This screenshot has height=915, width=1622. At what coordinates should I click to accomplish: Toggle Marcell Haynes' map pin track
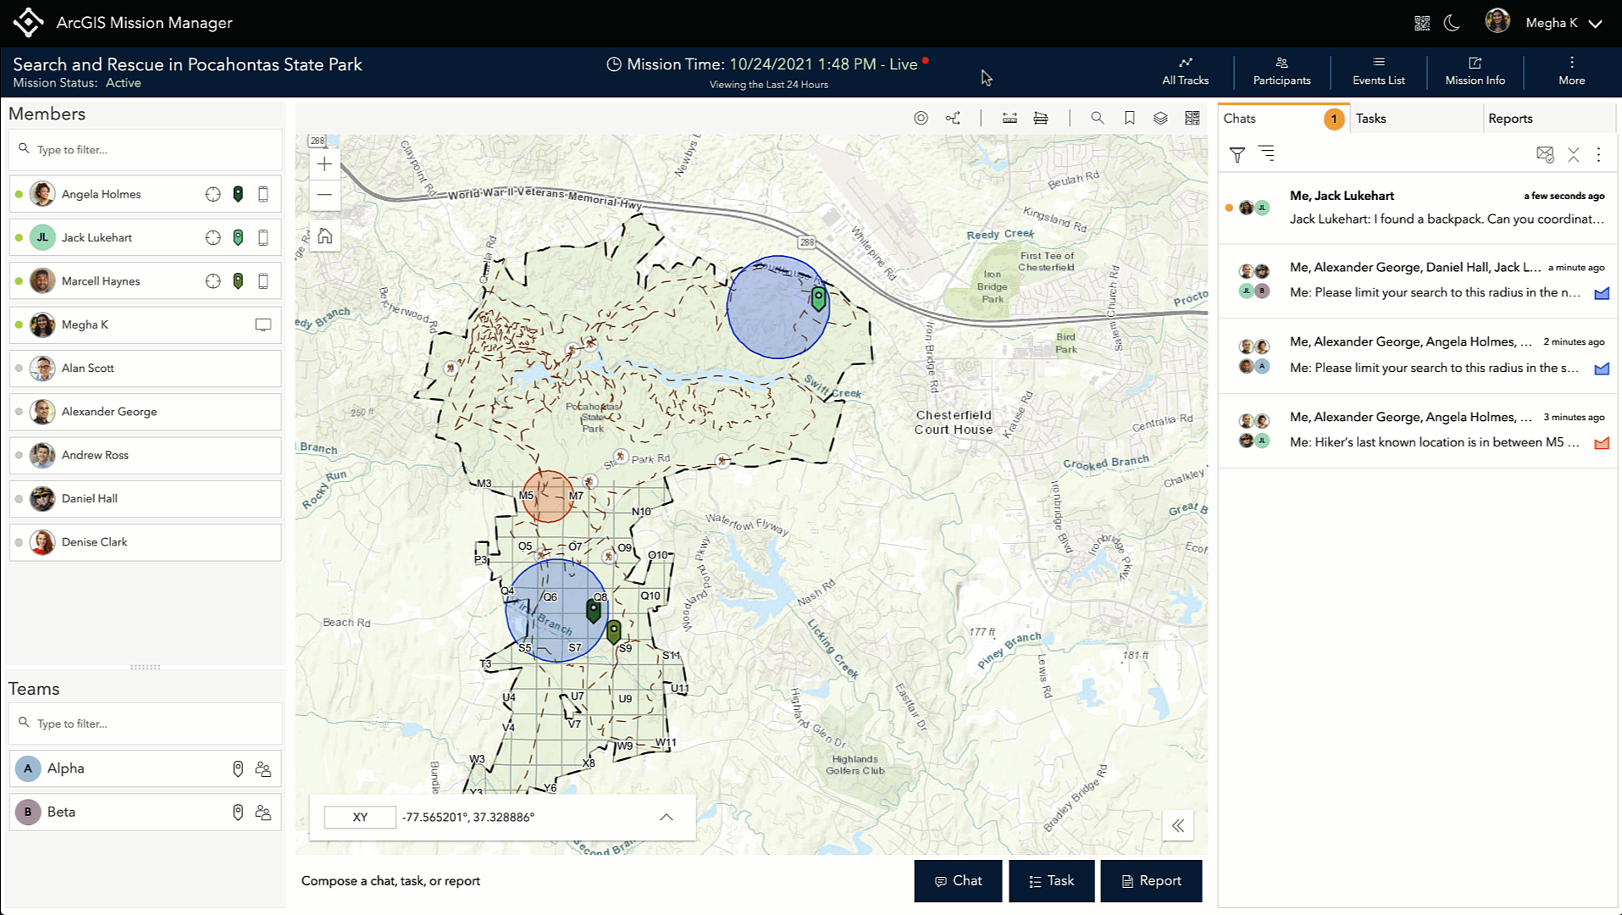click(238, 281)
